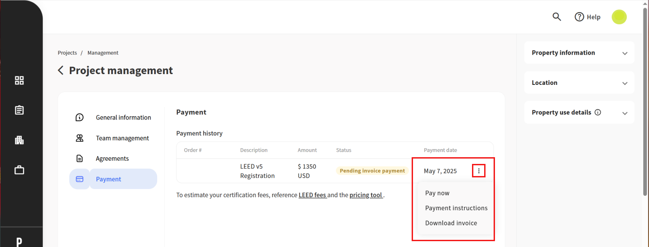Viewport: 649px width, 247px height.
Task: Open the LEED fees link
Action: (313, 195)
